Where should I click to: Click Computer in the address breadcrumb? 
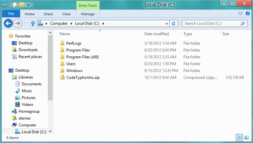pos(59,23)
